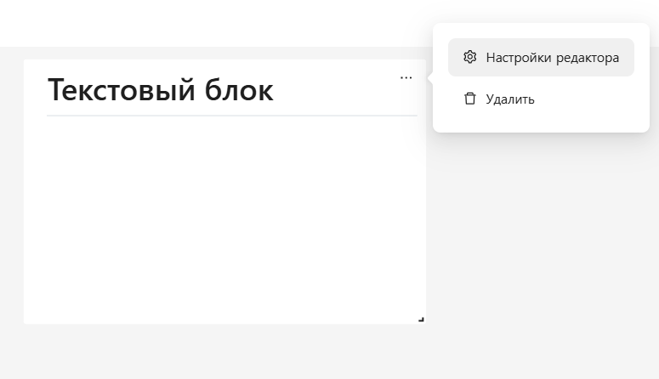Click the gear icon in the popup menu
This screenshot has width=659, height=379.
[469, 58]
